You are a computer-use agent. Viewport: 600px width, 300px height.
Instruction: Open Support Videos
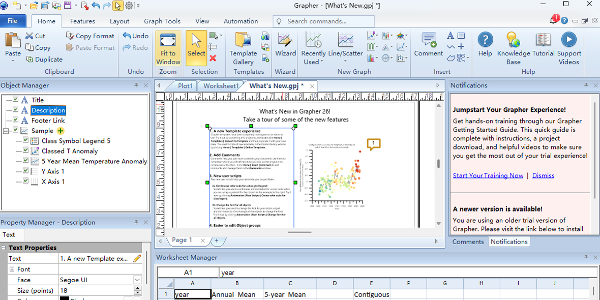click(569, 49)
